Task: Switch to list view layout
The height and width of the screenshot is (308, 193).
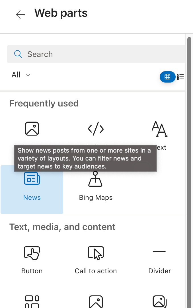Action: tap(180, 77)
